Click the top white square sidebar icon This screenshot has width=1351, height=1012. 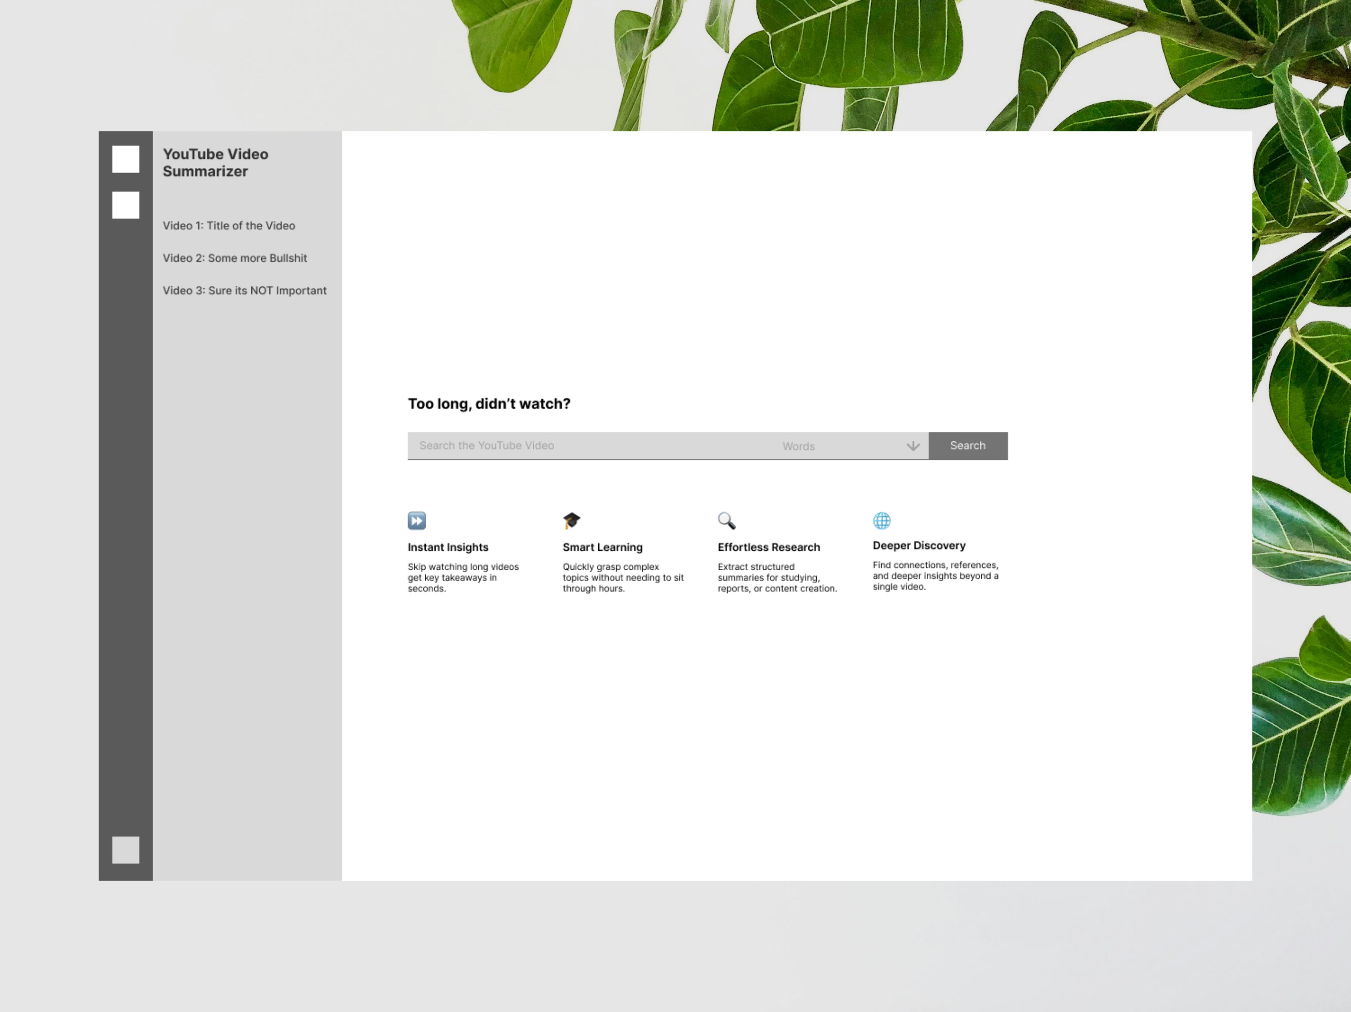pyautogui.click(x=125, y=159)
